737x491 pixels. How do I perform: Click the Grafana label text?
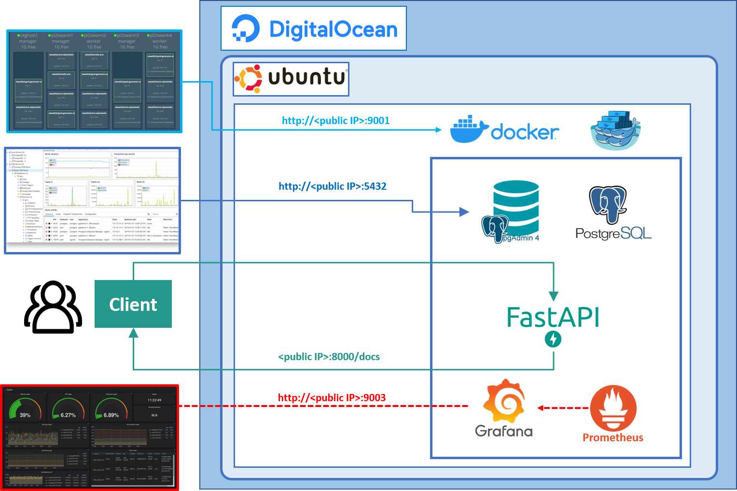[x=504, y=431]
